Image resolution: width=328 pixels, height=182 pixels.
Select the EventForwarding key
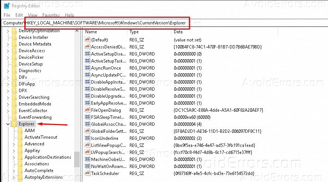click(x=35, y=117)
